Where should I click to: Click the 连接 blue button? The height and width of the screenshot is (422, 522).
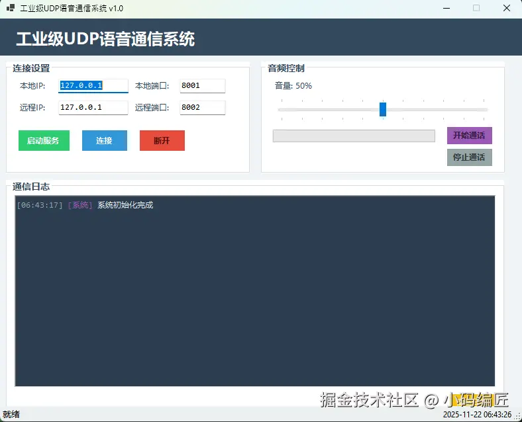point(105,140)
